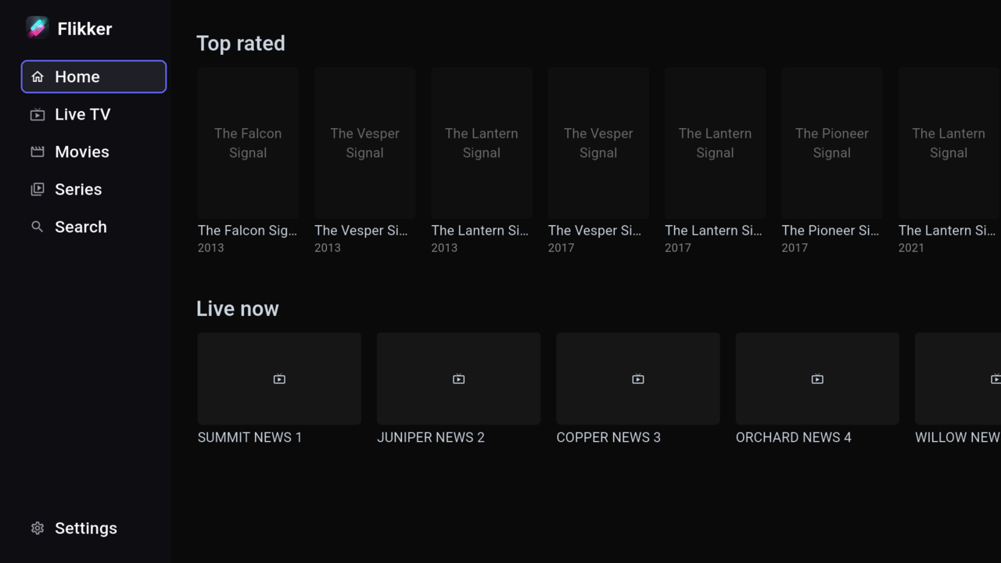Click play icon on SUMMIT NEWS 1 tile
The image size is (1001, 563).
[279, 379]
